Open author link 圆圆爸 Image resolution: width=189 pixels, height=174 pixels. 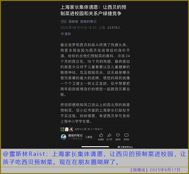tap(73, 22)
